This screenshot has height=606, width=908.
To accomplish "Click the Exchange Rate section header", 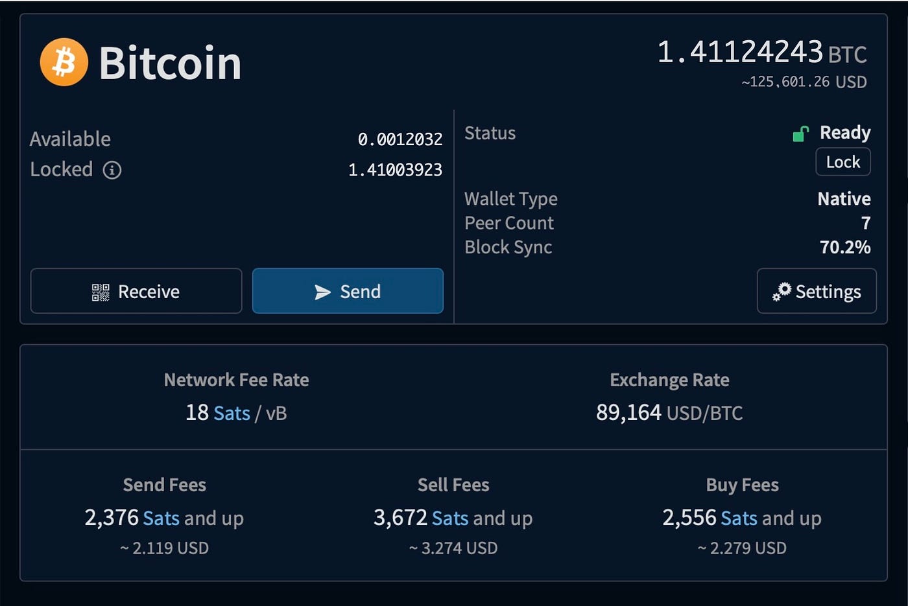I will (x=669, y=380).
